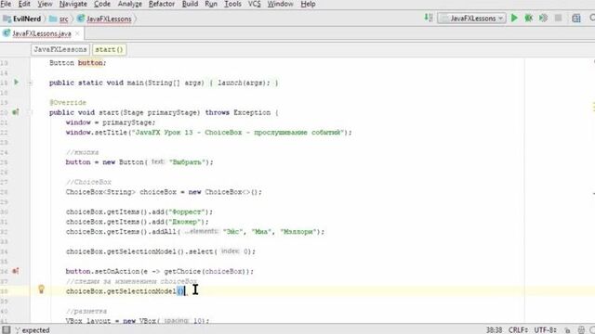595x334 pixels.
Task: Click the "Выбрать" string in the Button constructor
Action: click(188, 162)
